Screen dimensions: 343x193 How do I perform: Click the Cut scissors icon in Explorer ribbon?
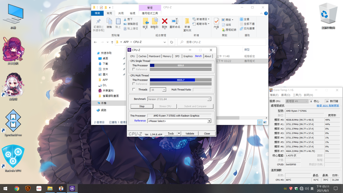(125, 20)
